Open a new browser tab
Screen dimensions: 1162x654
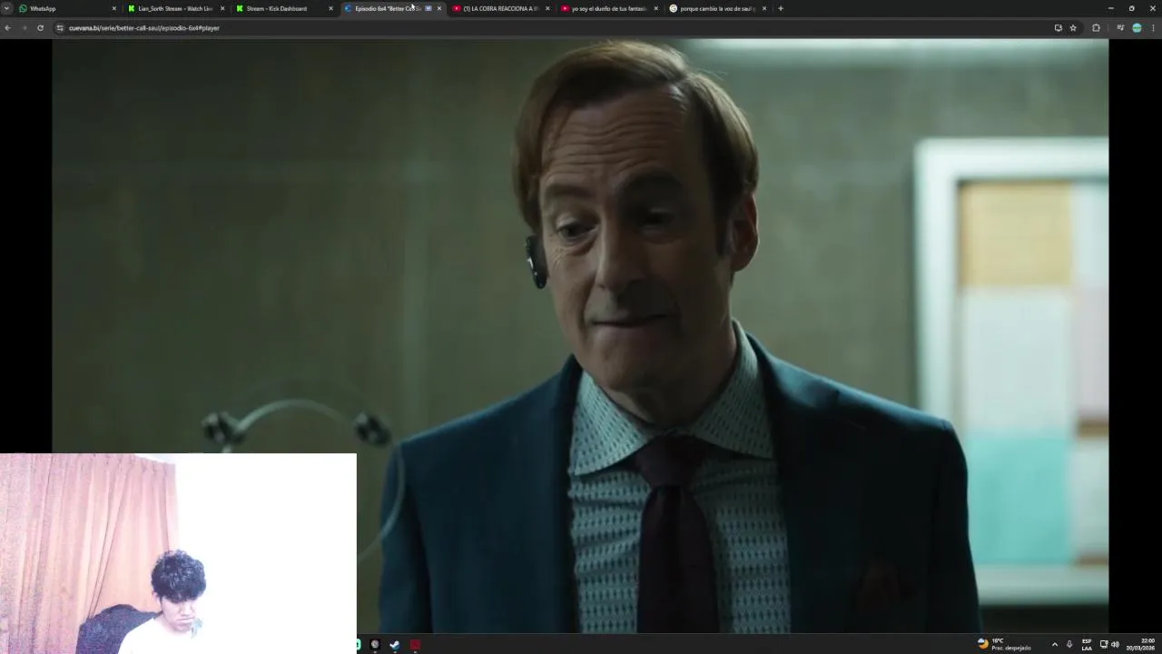[x=780, y=8]
